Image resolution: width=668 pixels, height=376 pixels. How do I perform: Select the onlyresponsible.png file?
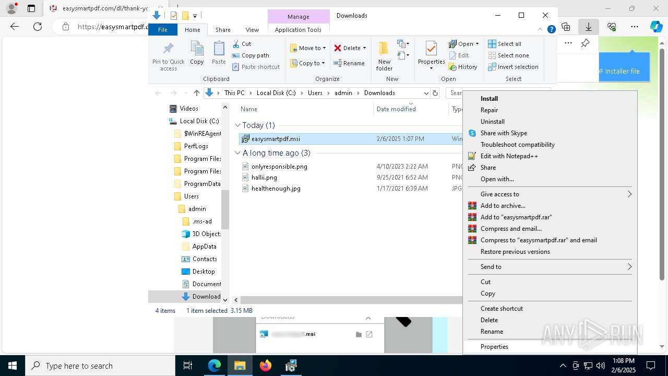point(279,167)
